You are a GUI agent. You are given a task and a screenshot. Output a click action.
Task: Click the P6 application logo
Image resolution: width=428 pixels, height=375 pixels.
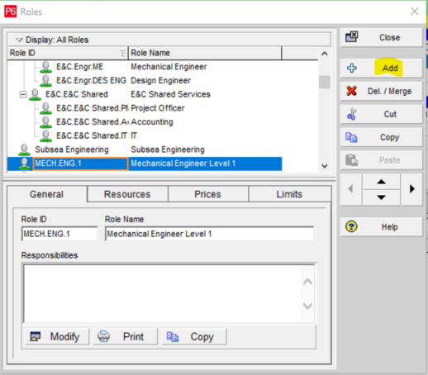11,12
